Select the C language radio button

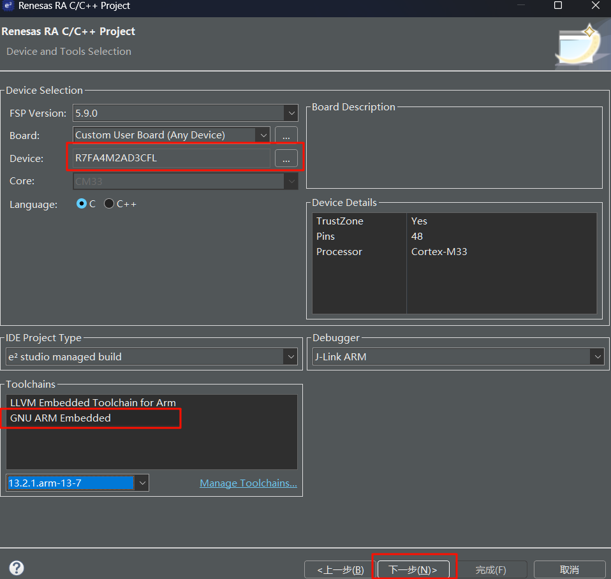pos(82,204)
